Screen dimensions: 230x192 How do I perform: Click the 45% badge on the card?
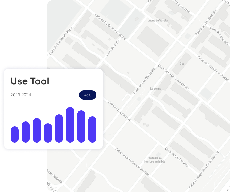coord(88,95)
